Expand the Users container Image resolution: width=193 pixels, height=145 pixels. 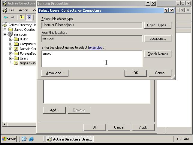point(11,58)
